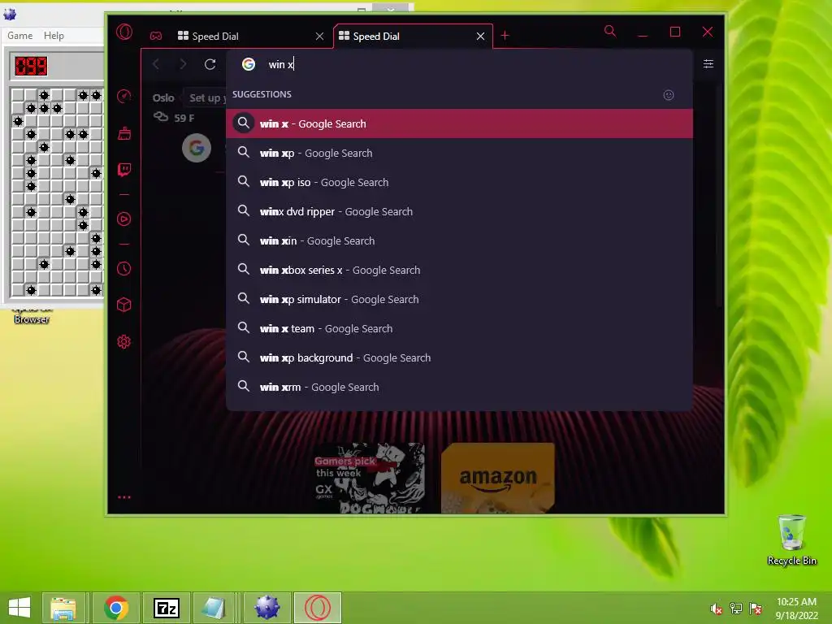This screenshot has width=832, height=624.
Task: Switch to Minesweeper taskbar button
Action: 266,608
